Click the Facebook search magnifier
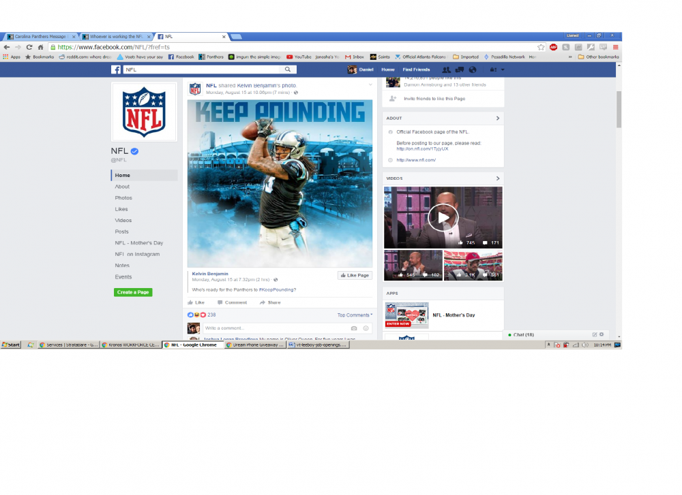The width and height of the screenshot is (682, 495). [x=288, y=69]
